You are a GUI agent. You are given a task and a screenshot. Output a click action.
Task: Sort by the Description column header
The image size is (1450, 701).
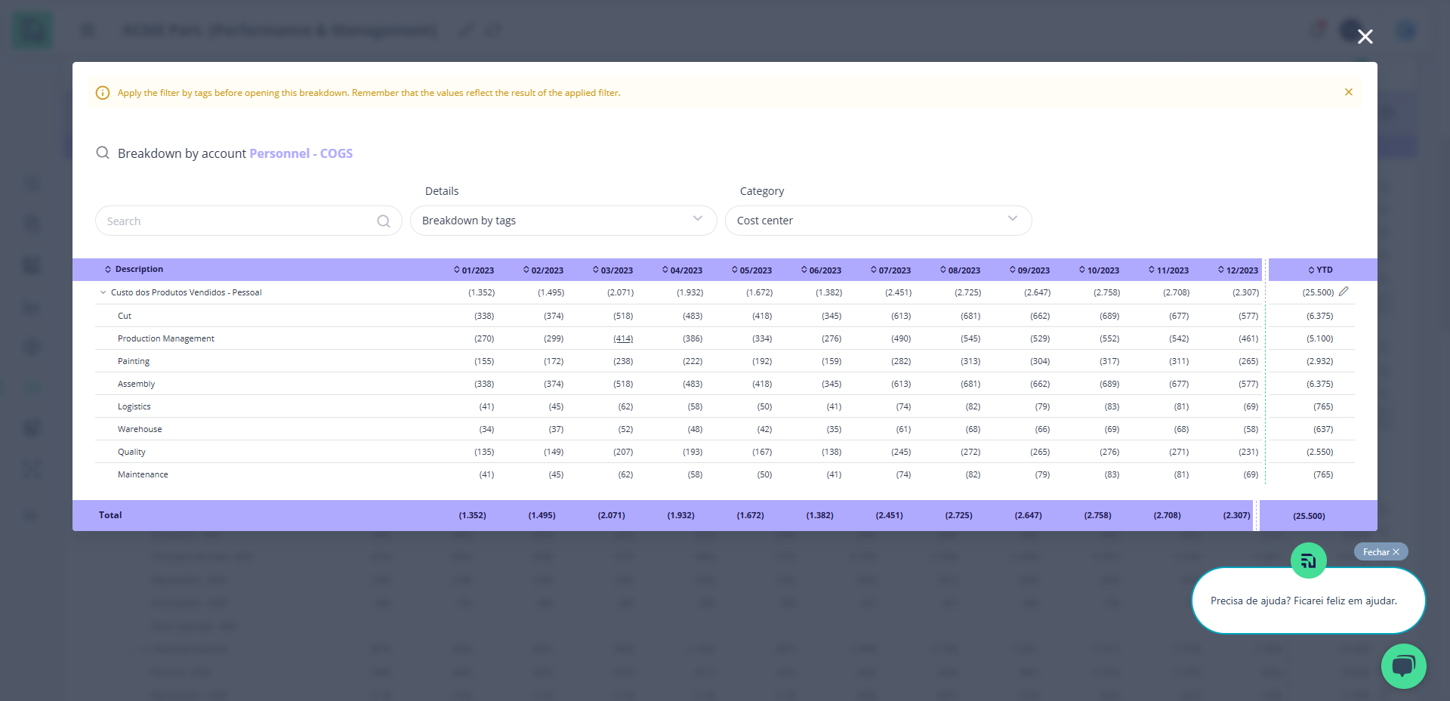[x=134, y=270]
